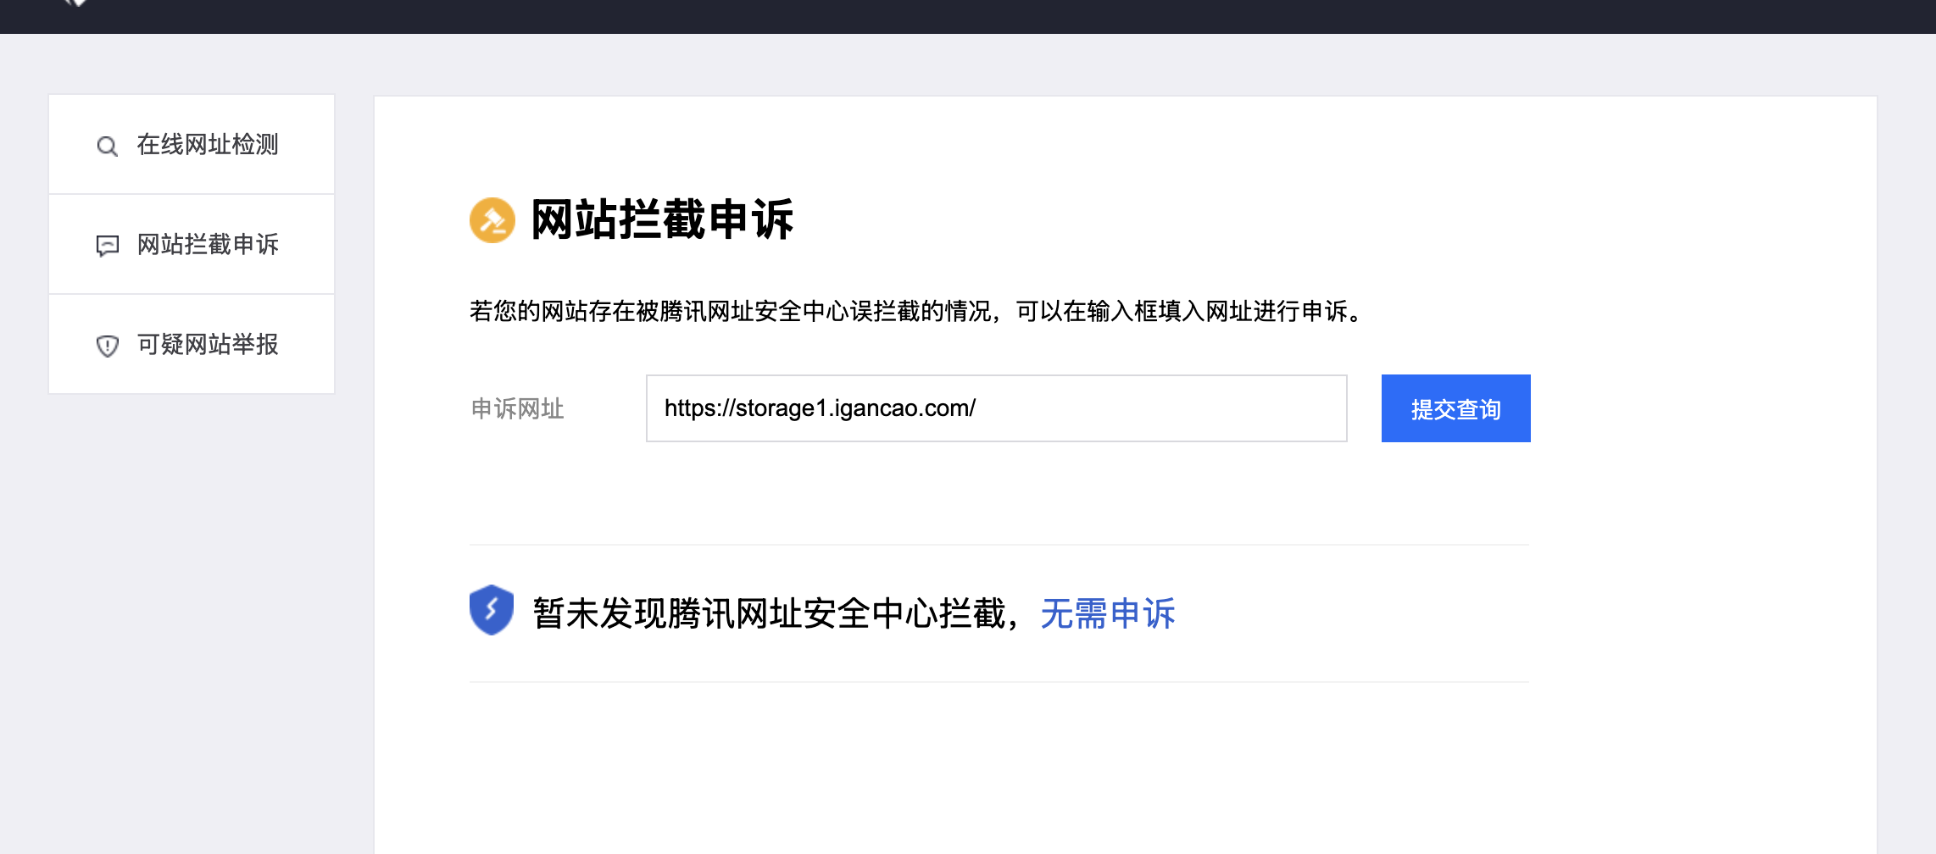This screenshot has height=854, width=1936.
Task: Click the blue shield result icon
Action: pos(492,610)
